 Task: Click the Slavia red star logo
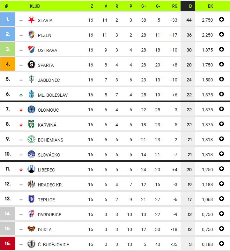pyautogui.click(x=31, y=20)
